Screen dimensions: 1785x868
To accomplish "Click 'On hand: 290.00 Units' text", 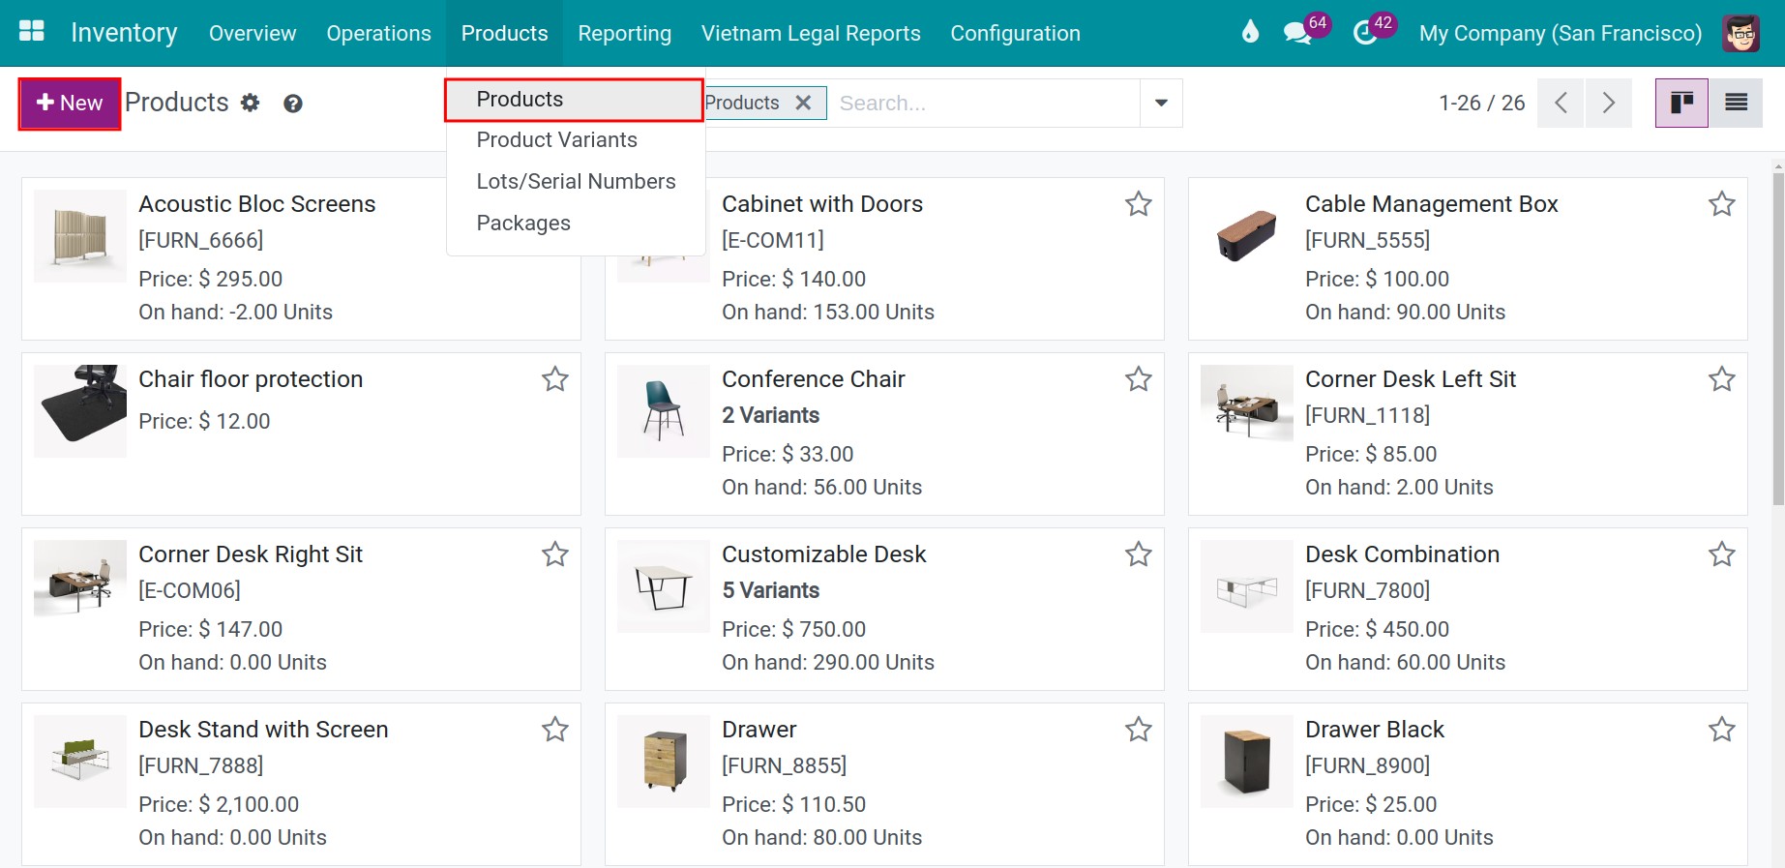I will [x=828, y=663].
